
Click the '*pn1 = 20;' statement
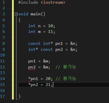click(x=40, y=79)
